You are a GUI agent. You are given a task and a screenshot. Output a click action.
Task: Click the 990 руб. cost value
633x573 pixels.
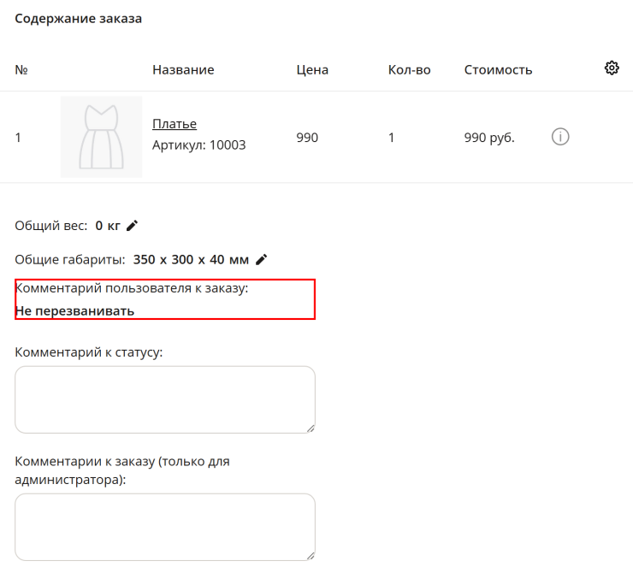point(489,138)
